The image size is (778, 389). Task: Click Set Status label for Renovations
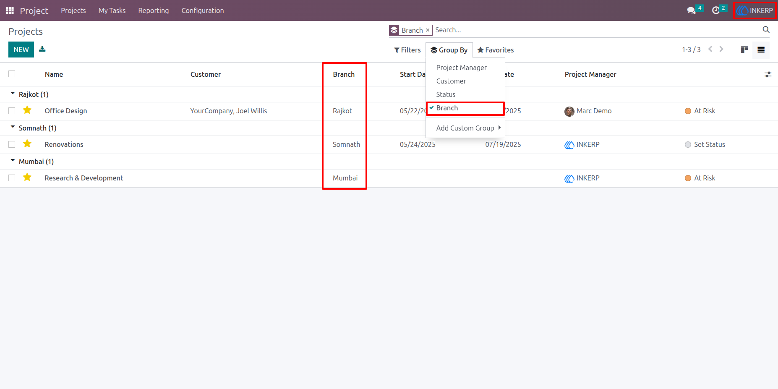tap(710, 144)
